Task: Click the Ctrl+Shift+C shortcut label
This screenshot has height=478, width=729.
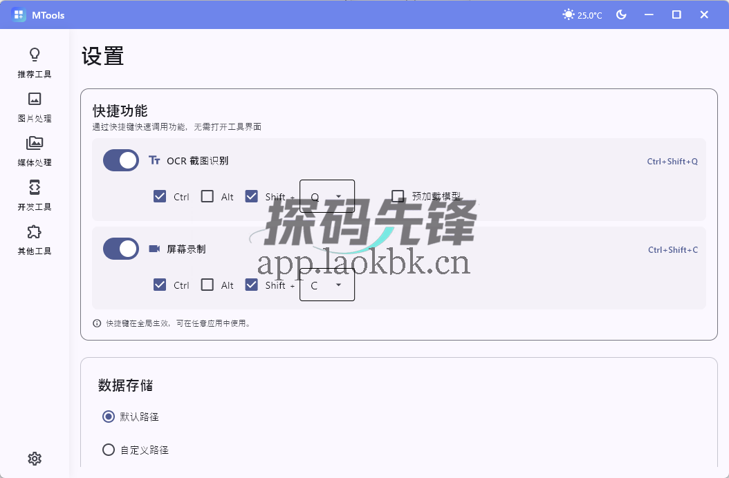Action: 672,249
